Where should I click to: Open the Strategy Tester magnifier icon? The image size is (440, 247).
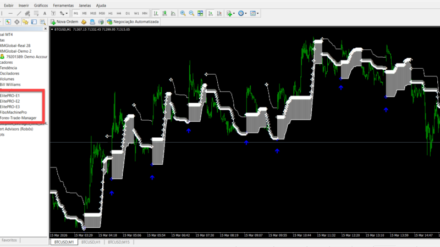[43, 22]
